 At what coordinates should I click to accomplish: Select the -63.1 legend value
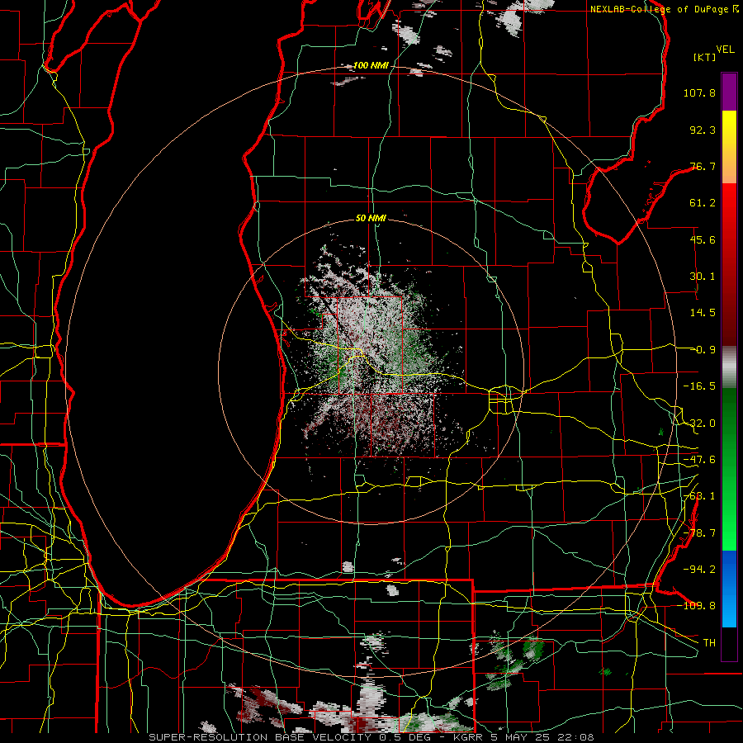(699, 496)
